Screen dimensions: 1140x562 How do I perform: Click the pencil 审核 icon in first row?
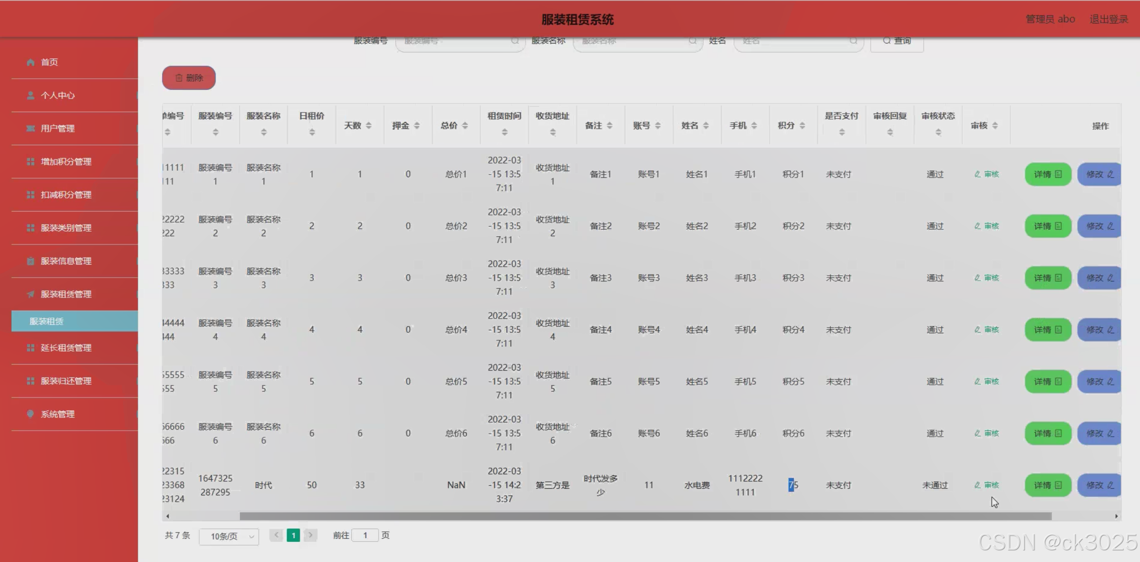(x=978, y=174)
